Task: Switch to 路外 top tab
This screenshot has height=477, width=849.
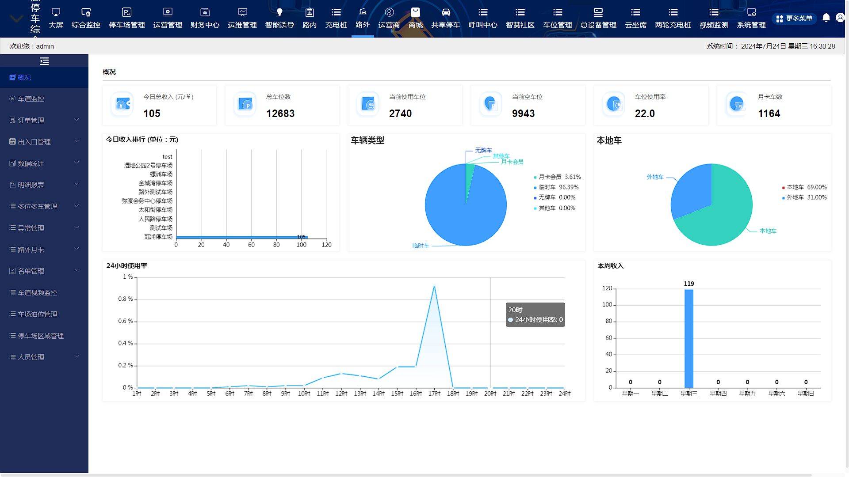Action: (363, 19)
